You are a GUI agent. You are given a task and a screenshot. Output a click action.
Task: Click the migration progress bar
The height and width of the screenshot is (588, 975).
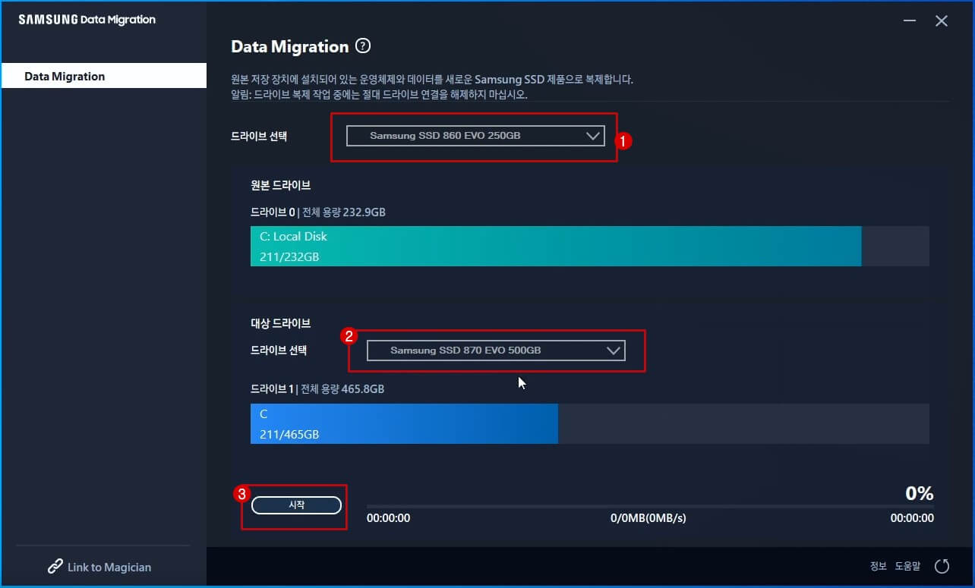(650, 506)
